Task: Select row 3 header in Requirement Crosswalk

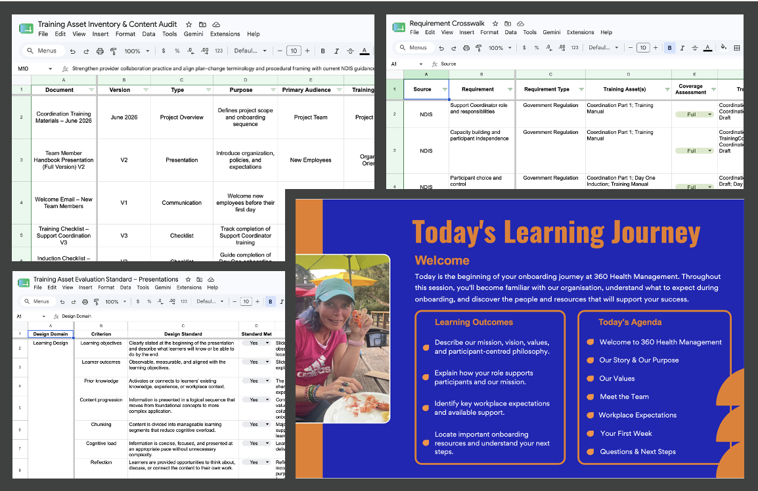Action: click(395, 151)
